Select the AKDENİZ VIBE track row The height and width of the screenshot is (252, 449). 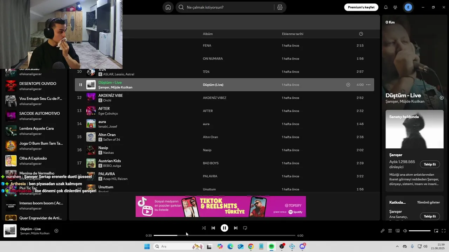(x=224, y=98)
